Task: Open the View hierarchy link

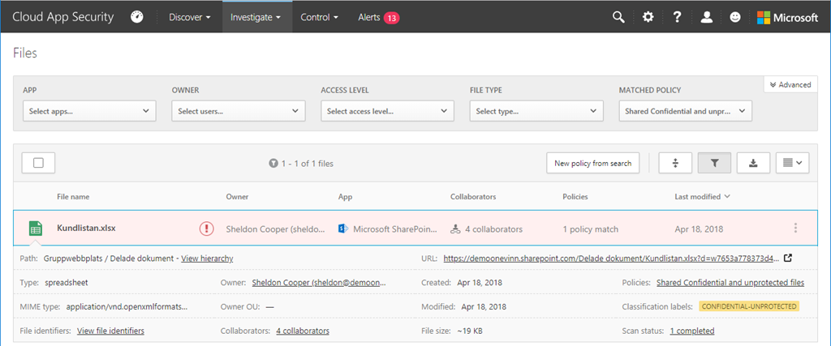Action: click(207, 258)
